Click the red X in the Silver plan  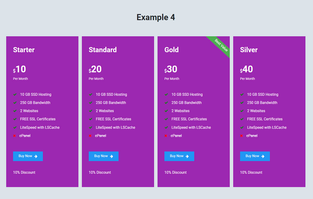242,136
